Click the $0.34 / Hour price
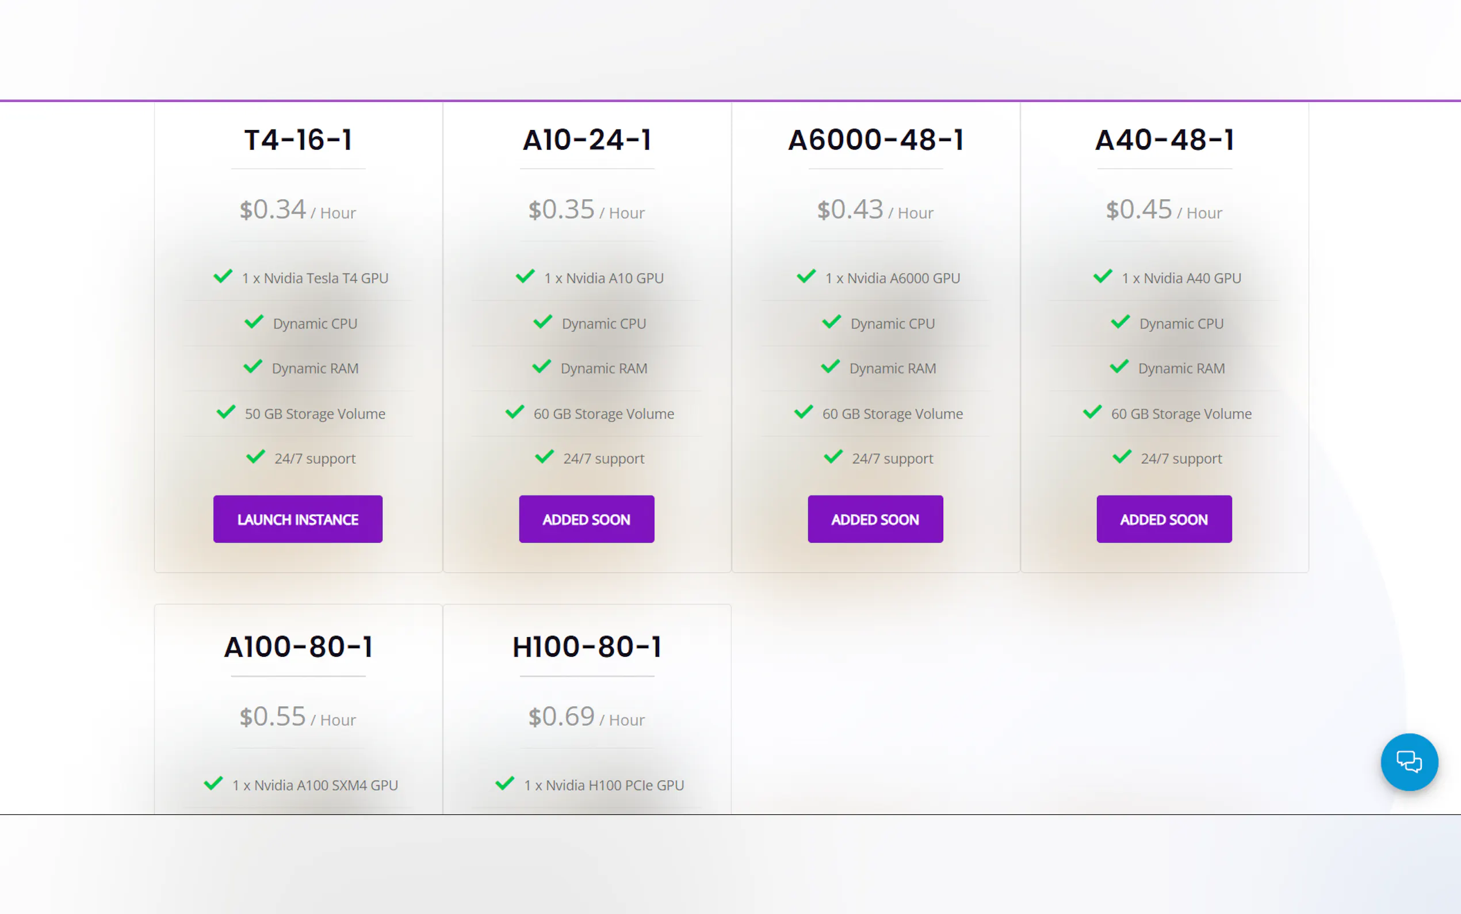The height and width of the screenshot is (914, 1461). pos(298,210)
